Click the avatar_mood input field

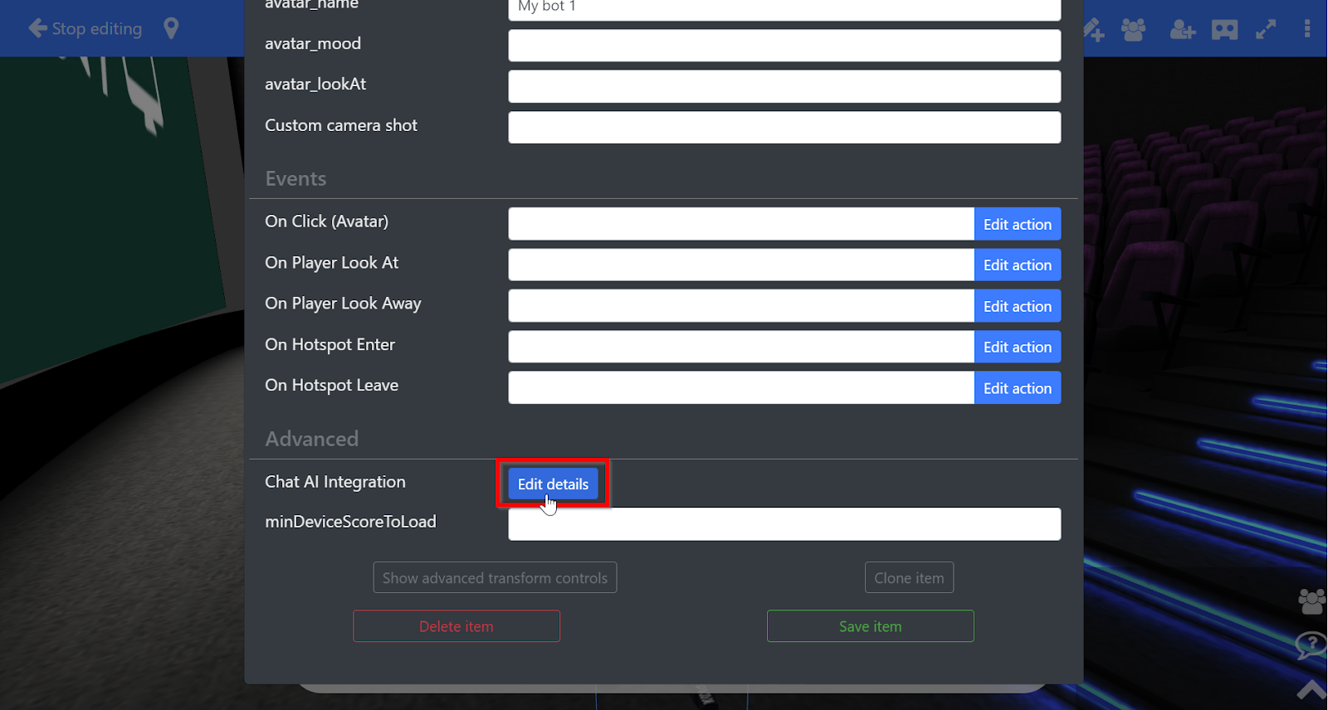[784, 46]
